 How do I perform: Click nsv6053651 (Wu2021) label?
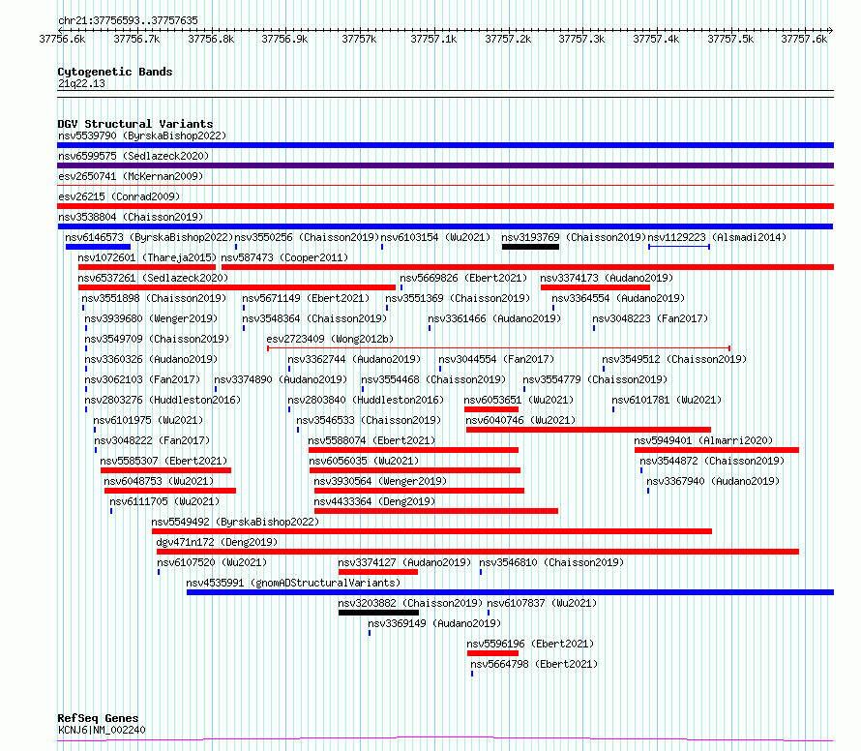519,400
